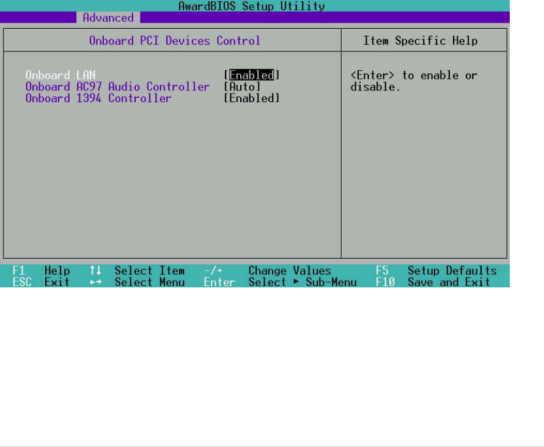Select Onboard AC97 Audio Controller label

point(117,86)
